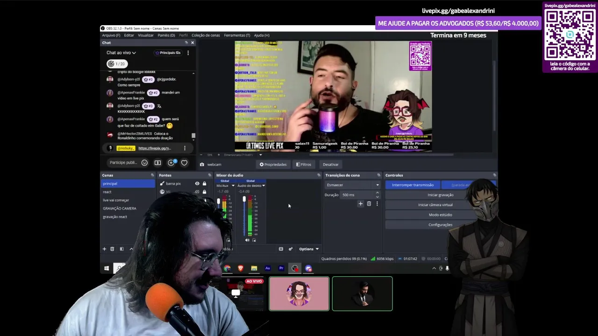Show the hidden second source eye
Viewport: 598px width, 336px height.
coord(197,192)
